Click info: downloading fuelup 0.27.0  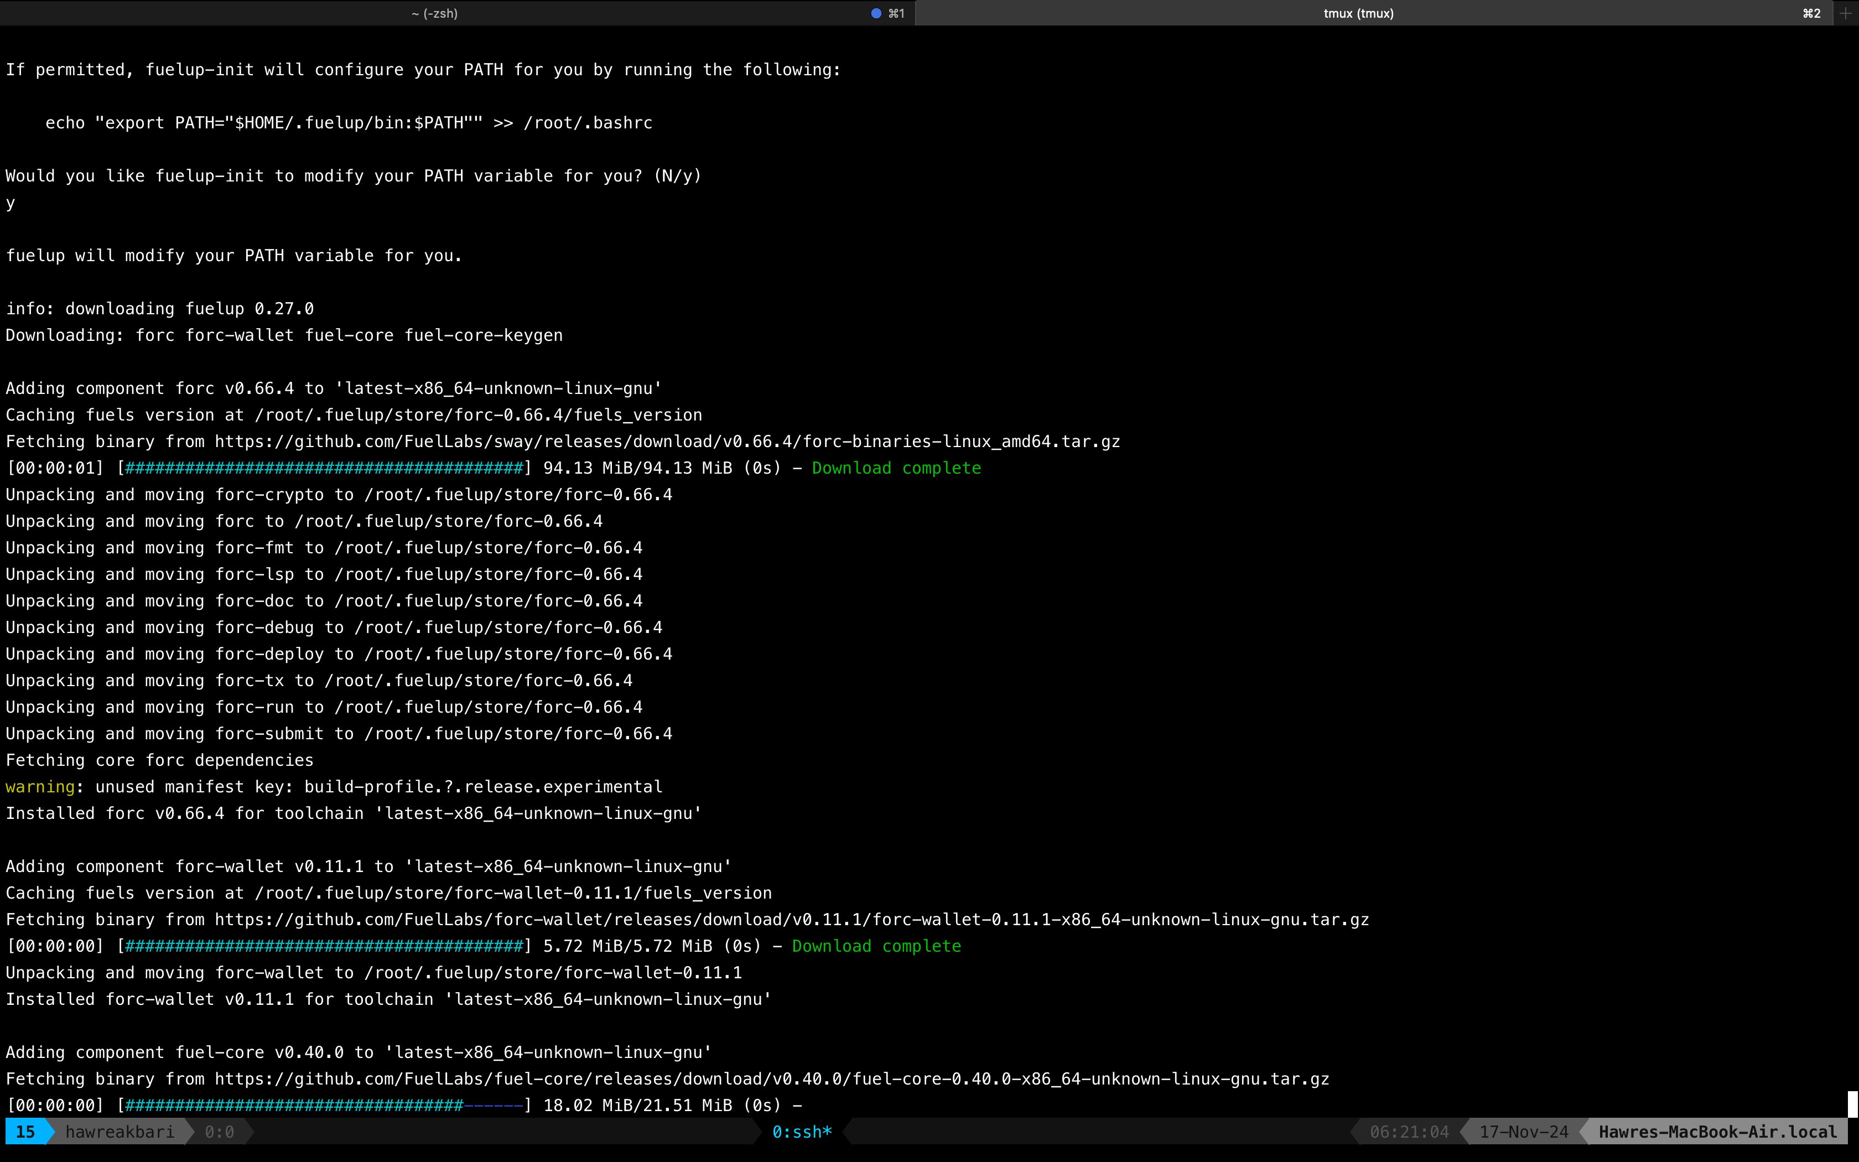pos(160,308)
